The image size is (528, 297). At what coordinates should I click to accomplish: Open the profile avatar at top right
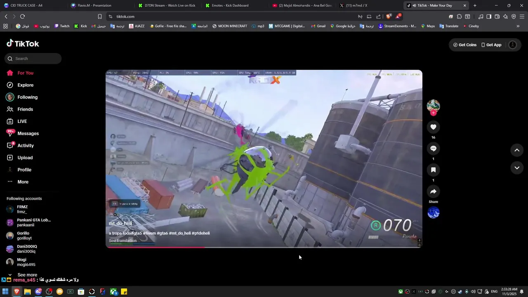[x=512, y=45]
